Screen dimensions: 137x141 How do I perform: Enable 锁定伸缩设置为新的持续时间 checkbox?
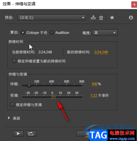tap(14, 61)
